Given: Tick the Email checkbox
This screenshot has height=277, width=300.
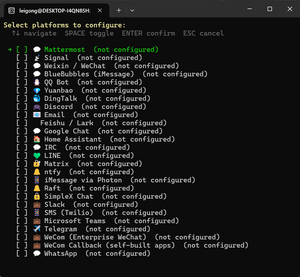Looking at the screenshot, I should 22,115.
